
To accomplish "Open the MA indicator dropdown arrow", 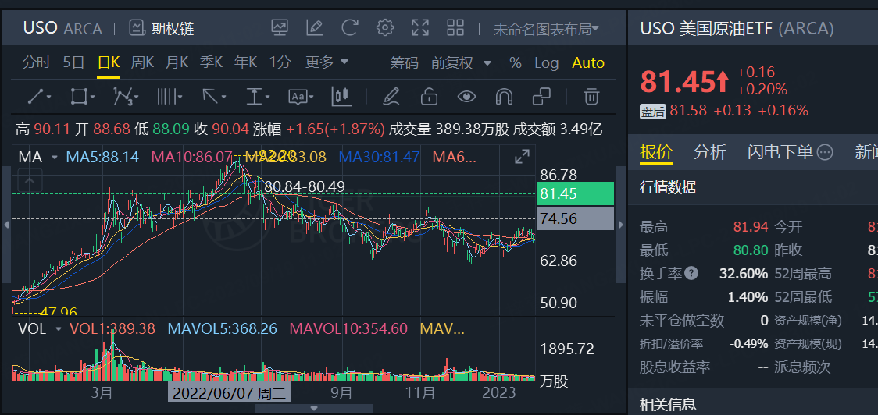I will coord(55,158).
